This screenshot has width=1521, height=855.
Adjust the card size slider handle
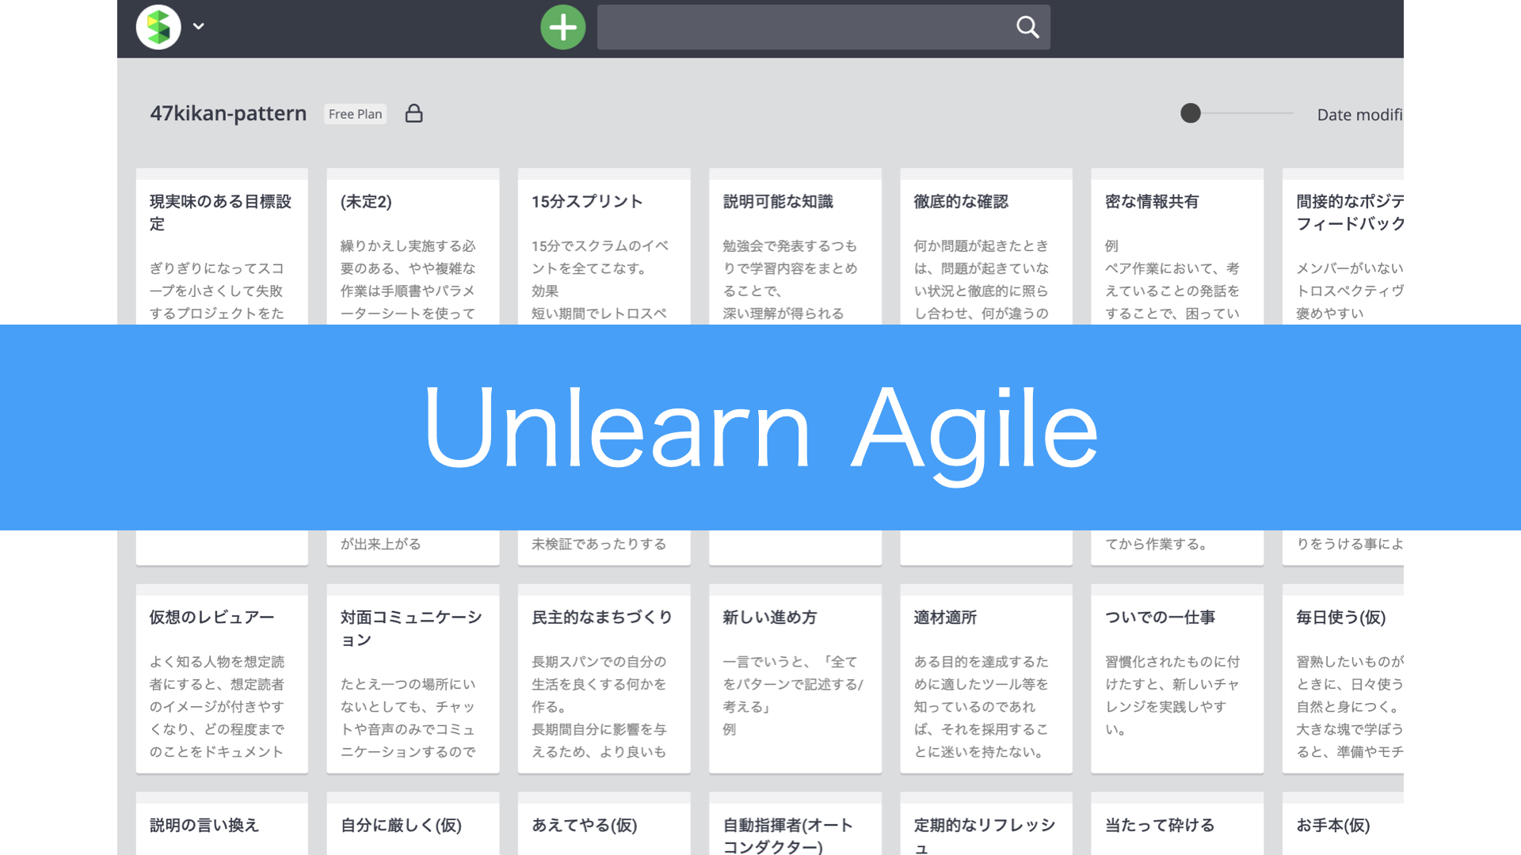tap(1190, 113)
